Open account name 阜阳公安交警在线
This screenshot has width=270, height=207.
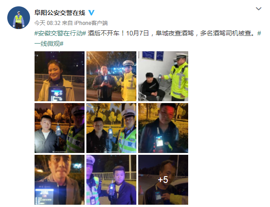[60, 13]
